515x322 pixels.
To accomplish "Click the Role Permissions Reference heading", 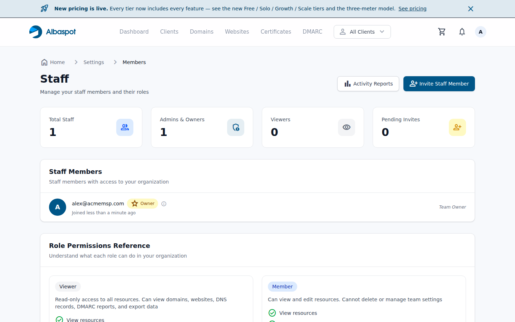I will [x=99, y=246].
